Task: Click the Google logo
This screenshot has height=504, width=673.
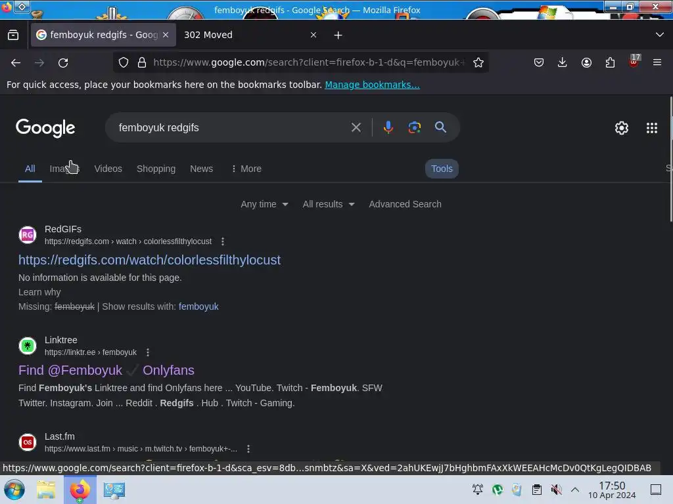Action: (x=45, y=128)
